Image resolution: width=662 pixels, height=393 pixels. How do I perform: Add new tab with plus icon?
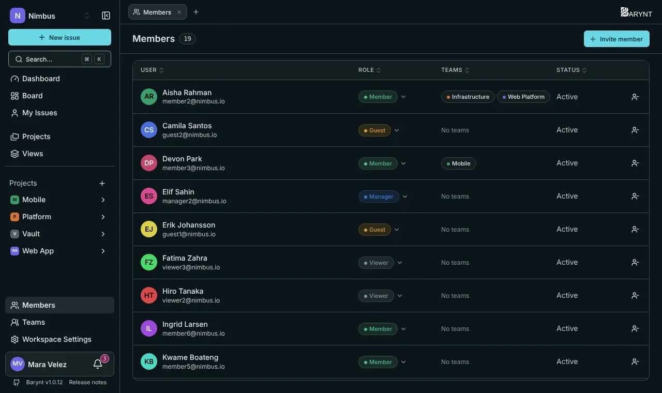point(196,12)
